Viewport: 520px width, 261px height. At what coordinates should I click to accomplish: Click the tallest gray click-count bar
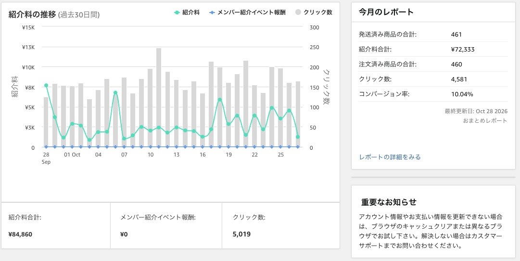tap(159, 98)
